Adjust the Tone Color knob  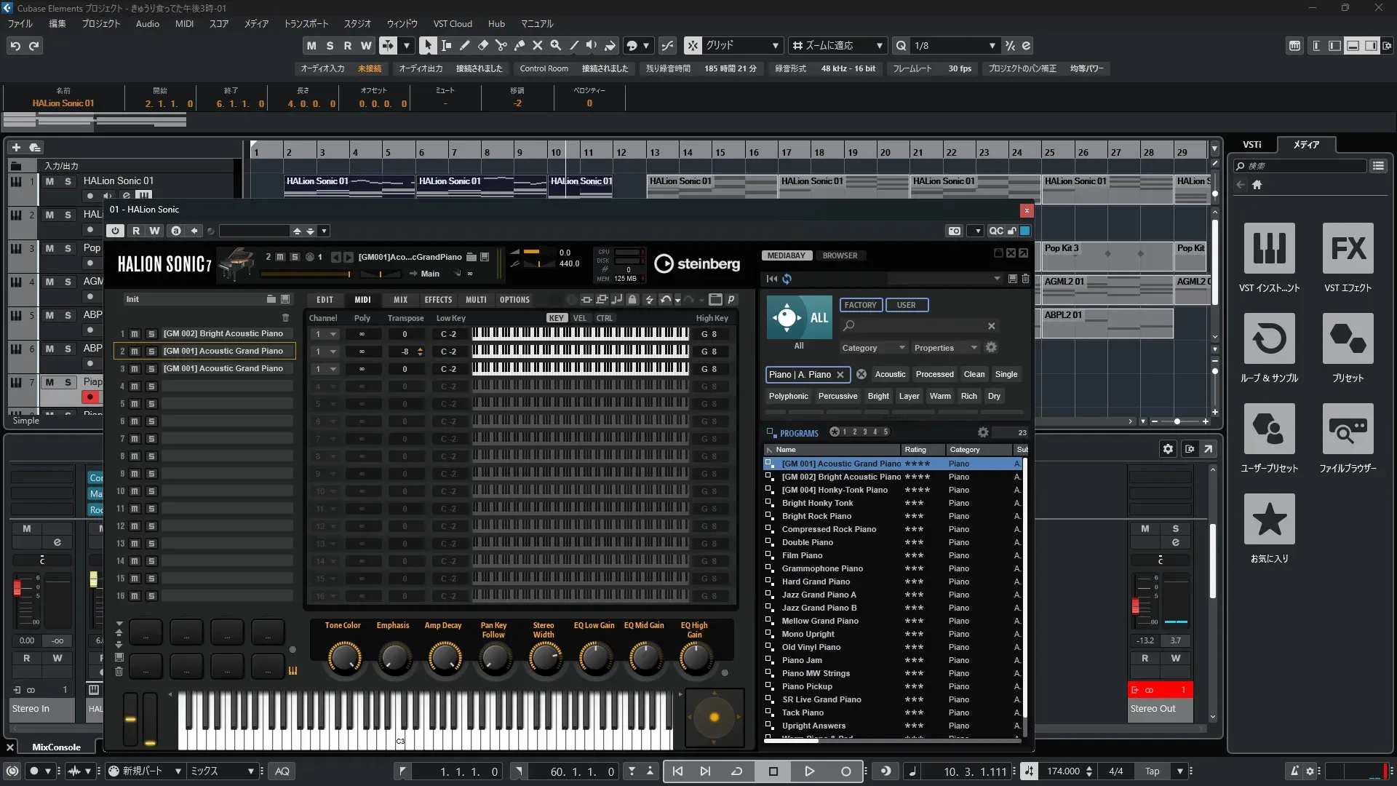pos(344,657)
